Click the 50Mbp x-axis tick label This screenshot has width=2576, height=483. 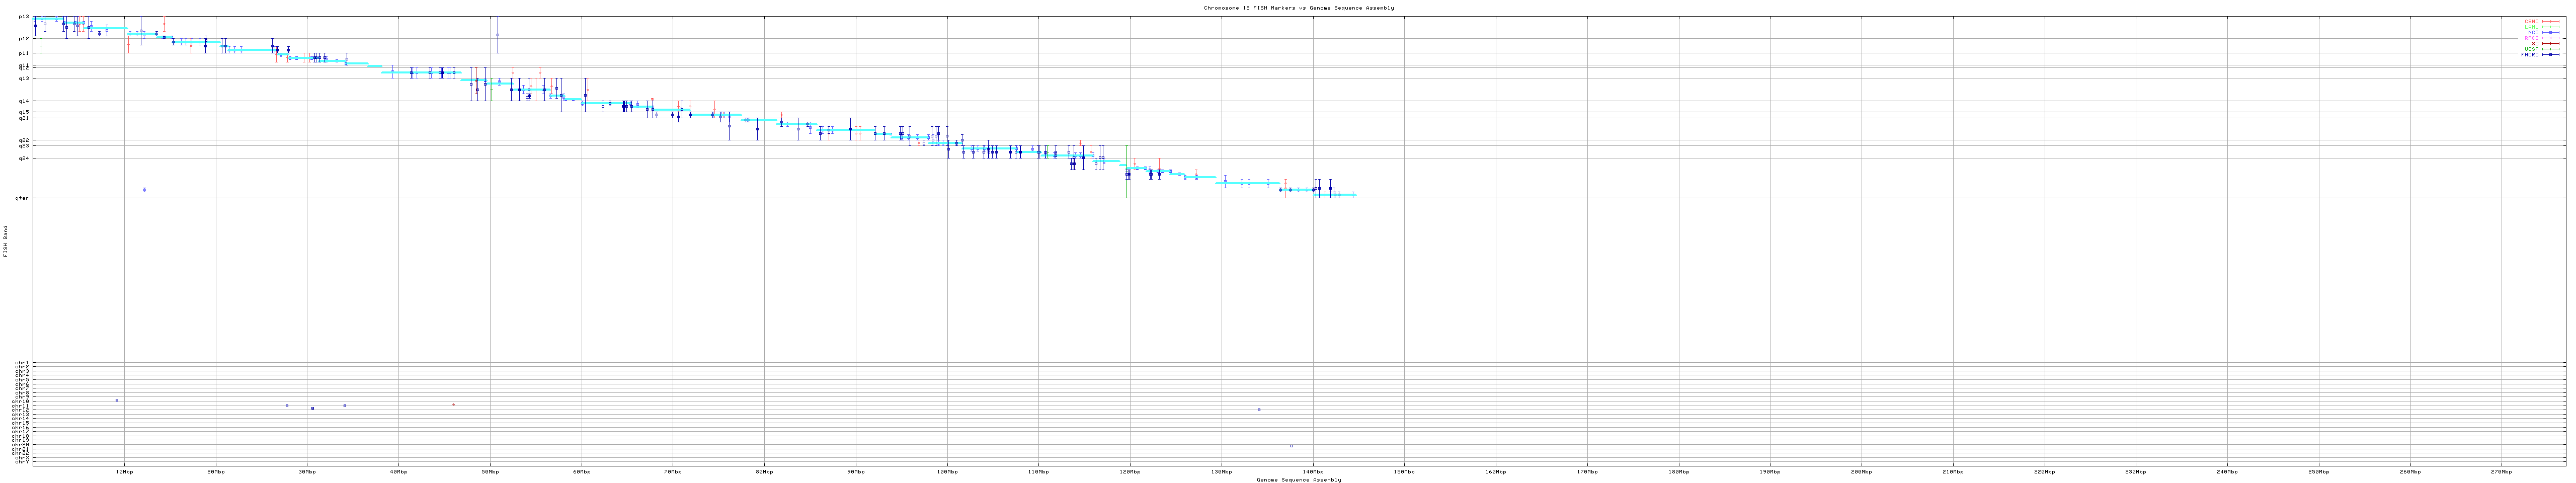490,471
